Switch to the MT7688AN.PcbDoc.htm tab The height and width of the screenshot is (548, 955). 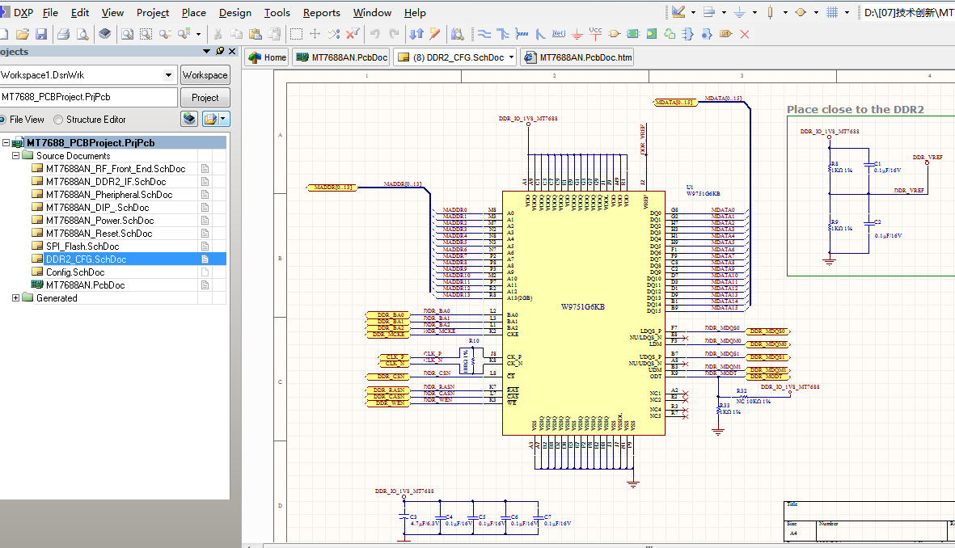[x=577, y=57]
